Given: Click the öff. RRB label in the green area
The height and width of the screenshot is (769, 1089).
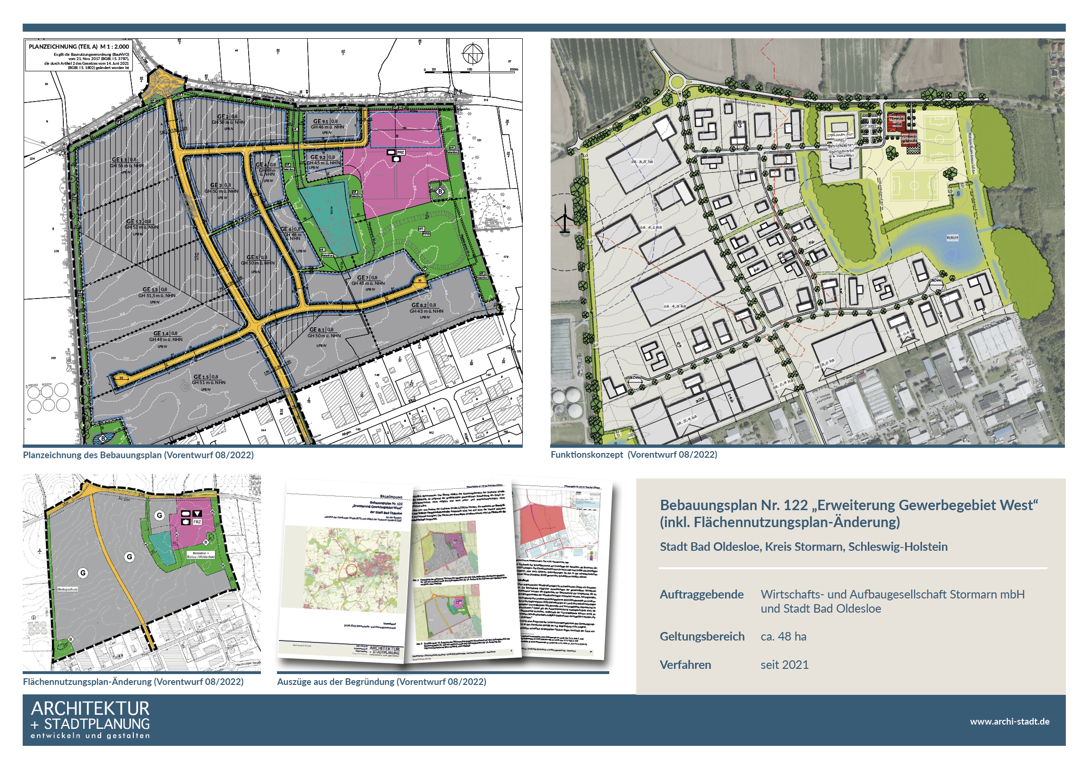Looking at the screenshot, I should [x=423, y=231].
